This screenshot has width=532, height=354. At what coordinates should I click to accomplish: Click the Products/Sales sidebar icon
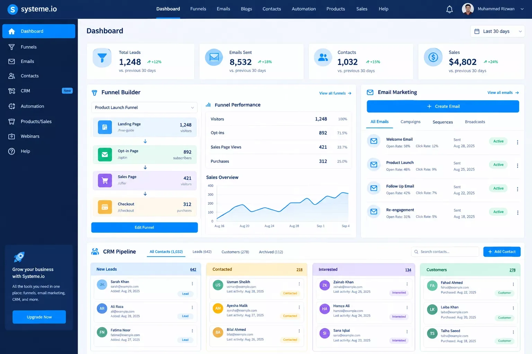[x=11, y=121]
